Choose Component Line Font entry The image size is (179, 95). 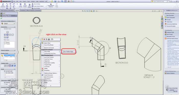point(51,53)
